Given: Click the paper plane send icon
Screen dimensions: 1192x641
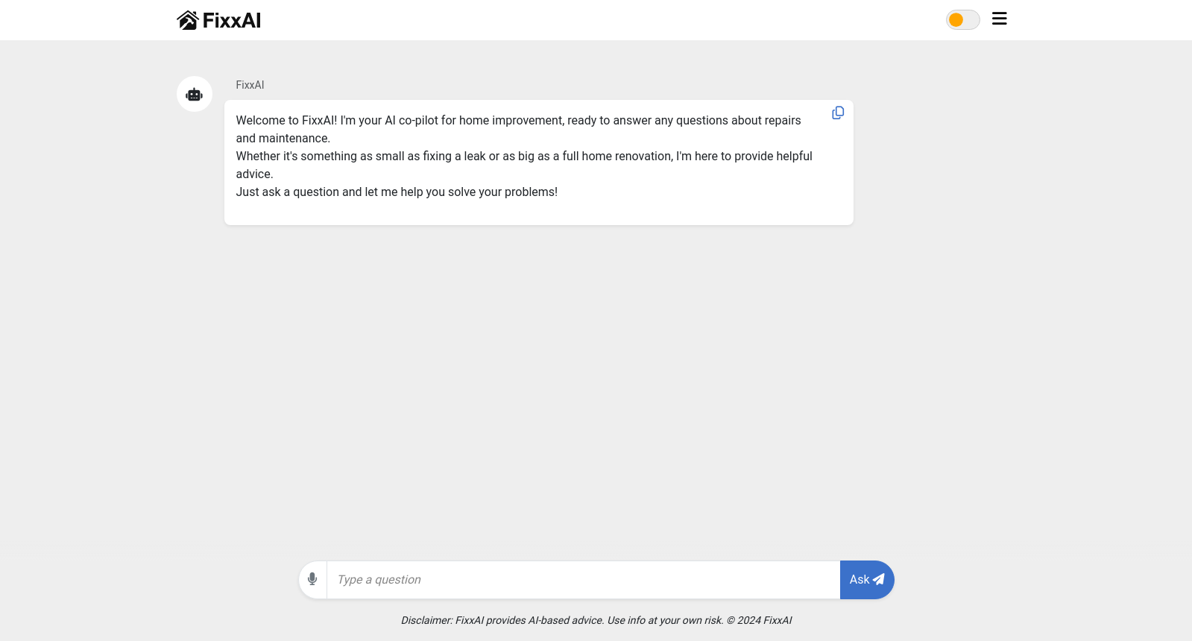Looking at the screenshot, I should click(879, 579).
